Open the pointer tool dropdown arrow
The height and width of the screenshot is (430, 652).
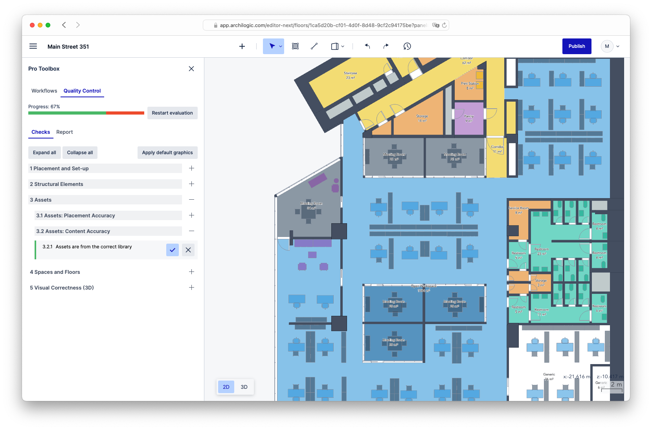click(x=281, y=46)
